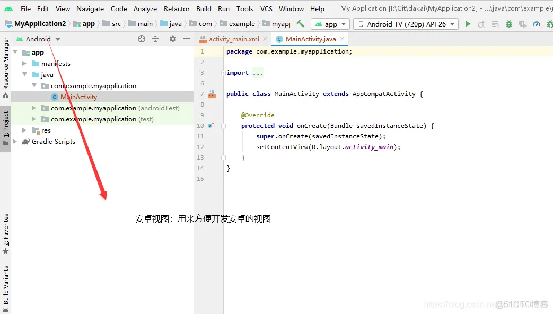
Task: Open the Window menu
Action: coord(291,9)
